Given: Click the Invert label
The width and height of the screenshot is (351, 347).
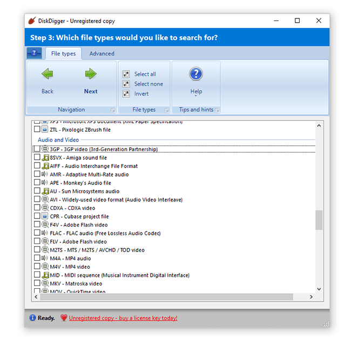Looking at the screenshot, I should pyautogui.click(x=141, y=94).
